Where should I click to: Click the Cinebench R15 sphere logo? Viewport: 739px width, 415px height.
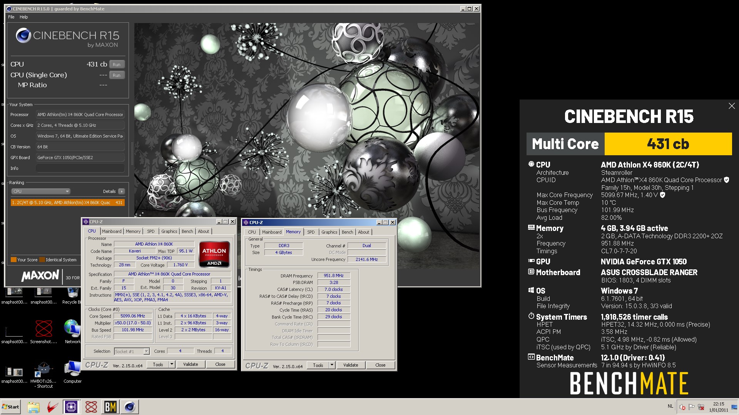point(23,35)
